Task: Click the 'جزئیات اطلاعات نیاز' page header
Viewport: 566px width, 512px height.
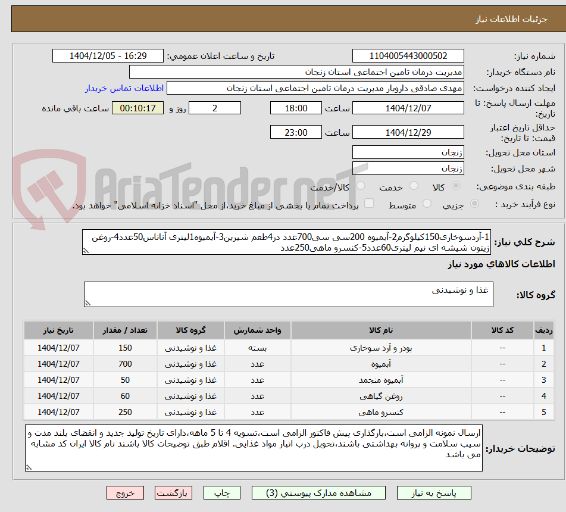Action: click(x=511, y=19)
